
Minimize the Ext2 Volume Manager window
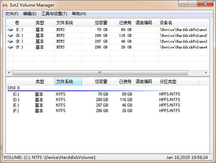point(183,4)
